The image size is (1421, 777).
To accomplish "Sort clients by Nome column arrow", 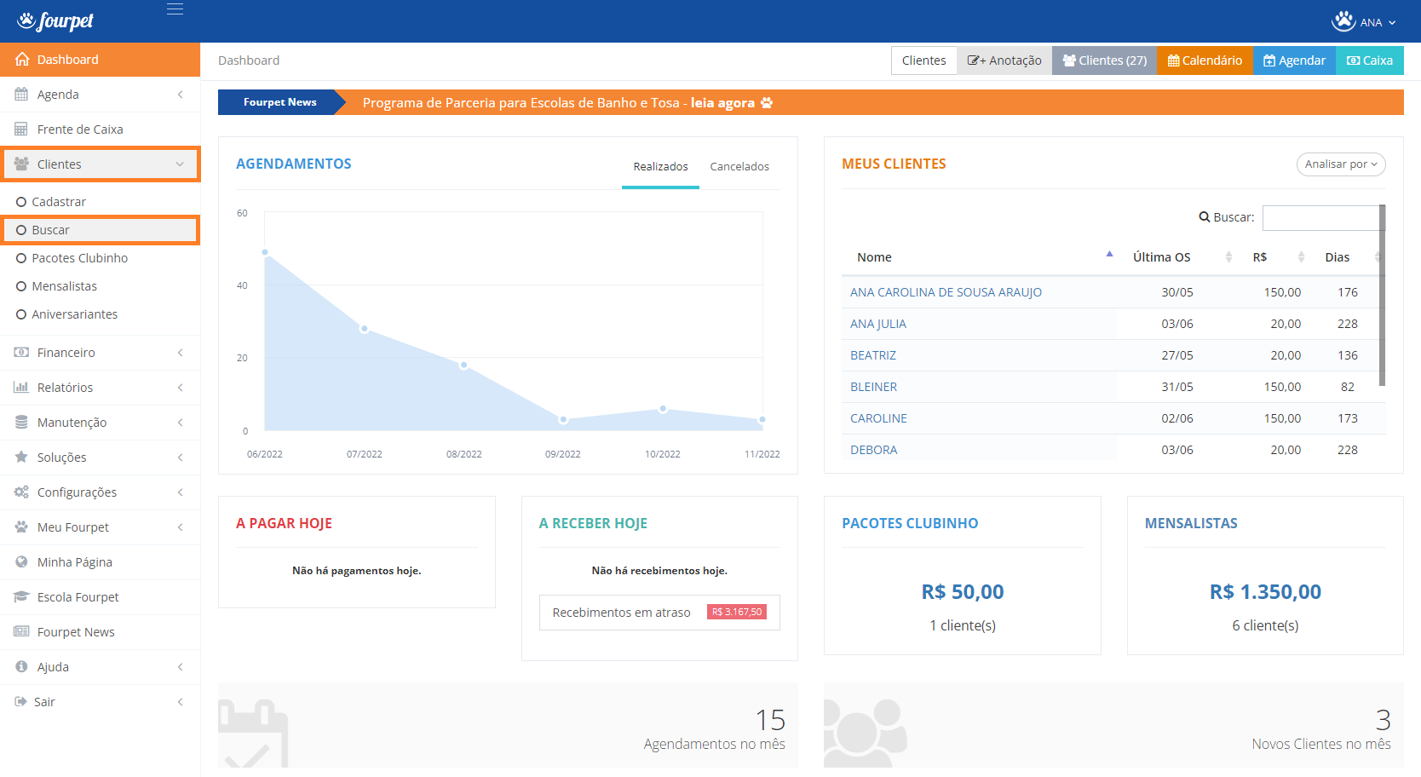I will pos(1109,254).
